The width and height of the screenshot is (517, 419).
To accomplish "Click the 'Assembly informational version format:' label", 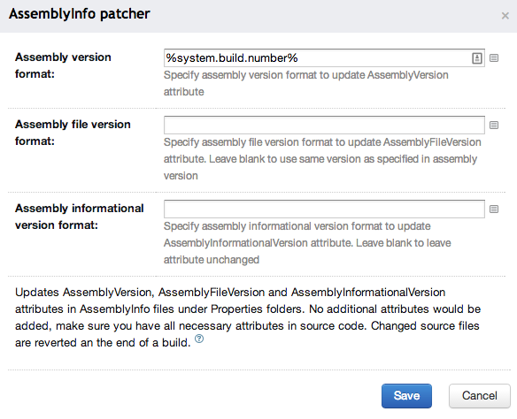I will 80,217.
